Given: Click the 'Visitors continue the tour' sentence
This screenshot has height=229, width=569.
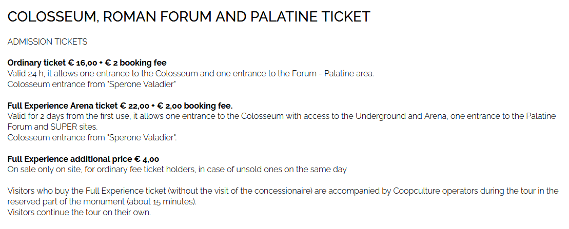Looking at the screenshot, I should point(79,212).
